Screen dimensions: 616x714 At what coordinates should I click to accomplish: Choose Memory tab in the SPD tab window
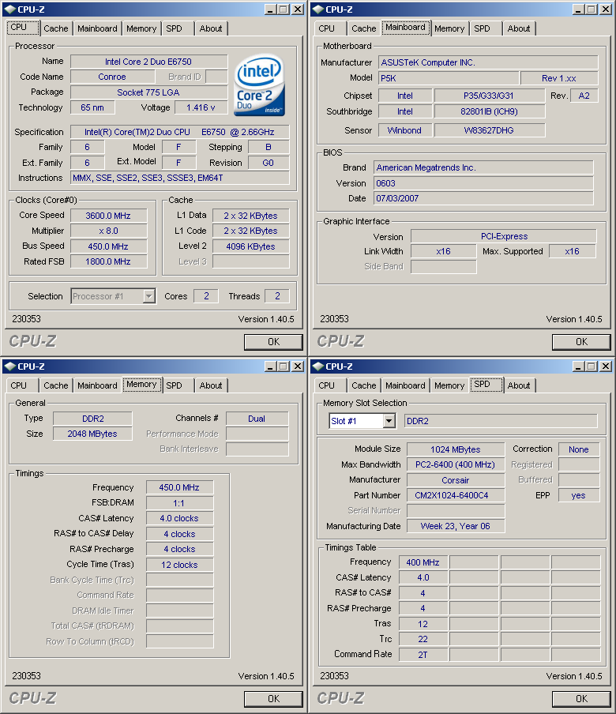point(449,385)
